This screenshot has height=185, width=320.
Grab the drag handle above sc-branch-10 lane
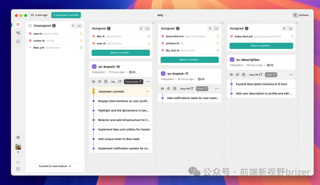153,23
